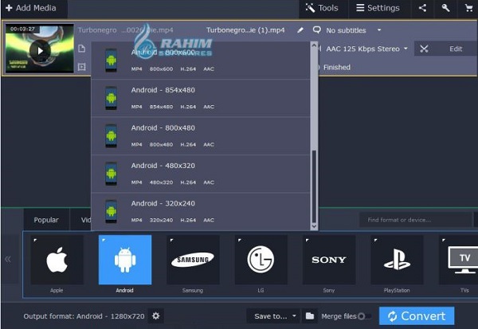Select Android - 480x320 preset
Screen dimensions: 478x329
pos(201,174)
